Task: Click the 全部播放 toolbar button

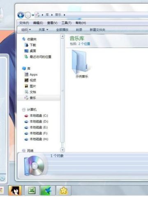Action: [x=62, y=30]
